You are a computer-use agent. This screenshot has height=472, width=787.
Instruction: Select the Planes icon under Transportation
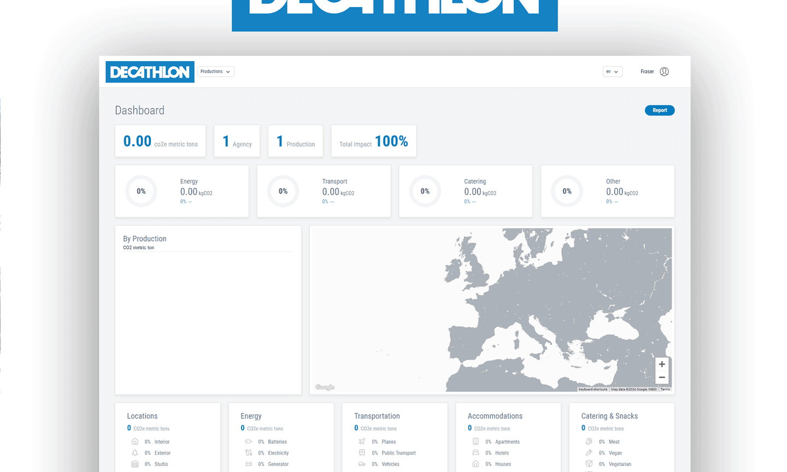point(362,441)
